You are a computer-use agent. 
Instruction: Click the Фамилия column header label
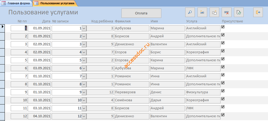coord(122,21)
